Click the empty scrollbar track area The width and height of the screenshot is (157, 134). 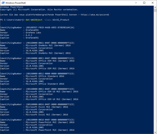point(155,71)
